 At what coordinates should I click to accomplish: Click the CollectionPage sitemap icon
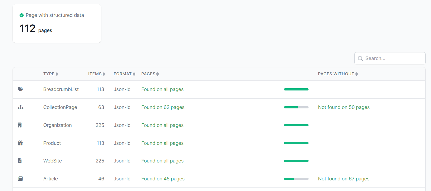coord(21,107)
